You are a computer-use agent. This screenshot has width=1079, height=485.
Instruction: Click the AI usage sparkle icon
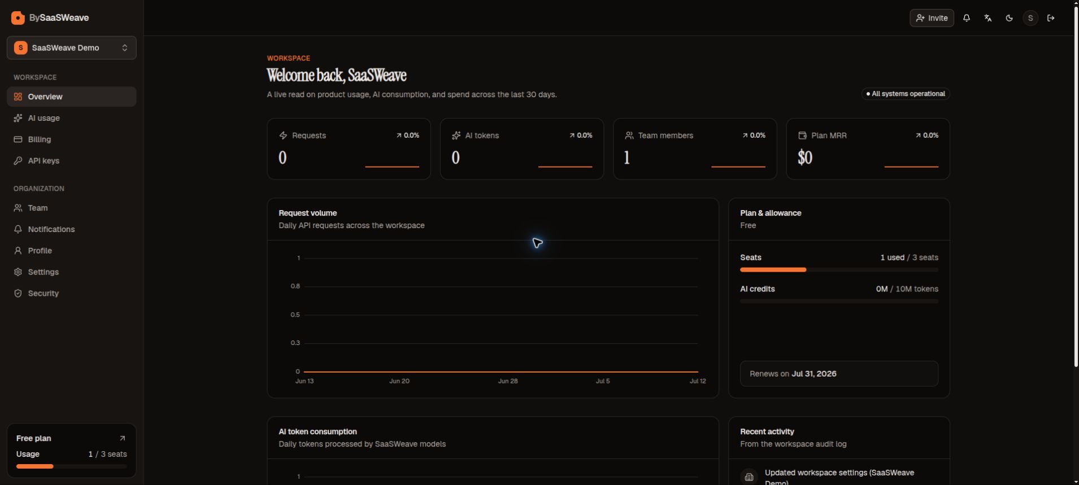pos(18,118)
